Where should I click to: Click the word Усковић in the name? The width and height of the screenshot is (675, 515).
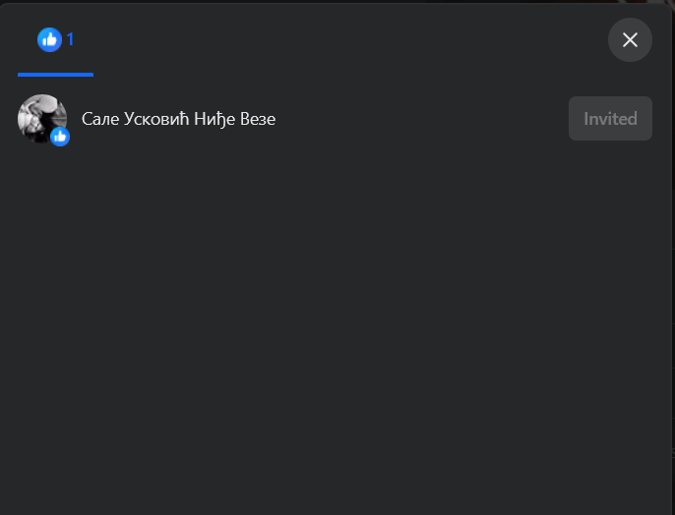156,119
